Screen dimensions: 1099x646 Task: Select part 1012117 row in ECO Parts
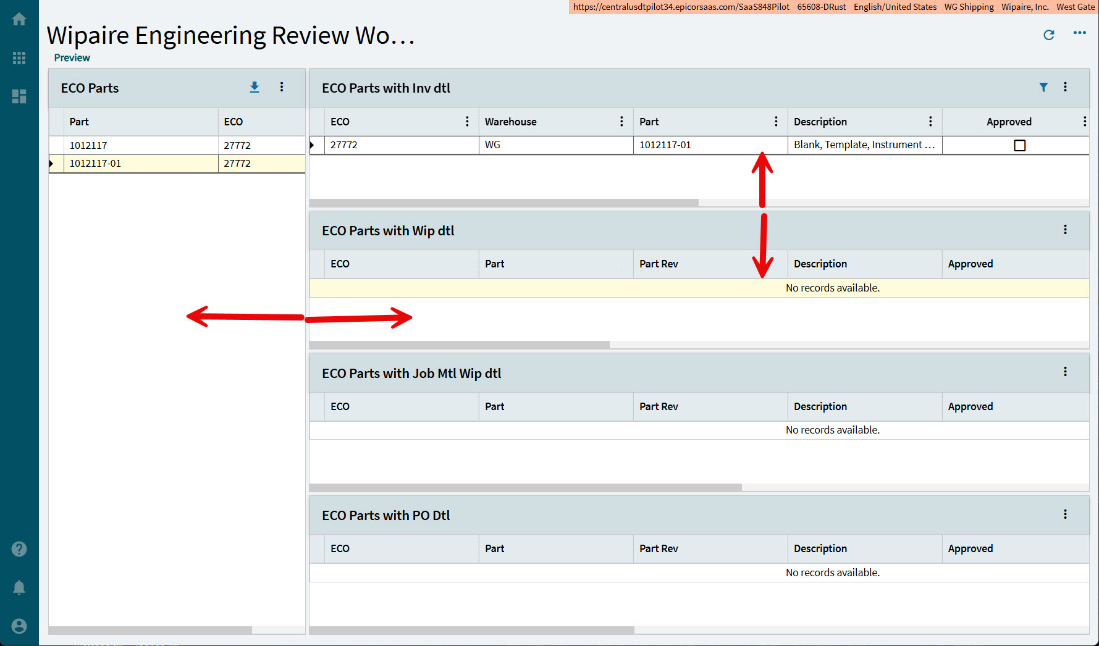pyautogui.click(x=177, y=145)
